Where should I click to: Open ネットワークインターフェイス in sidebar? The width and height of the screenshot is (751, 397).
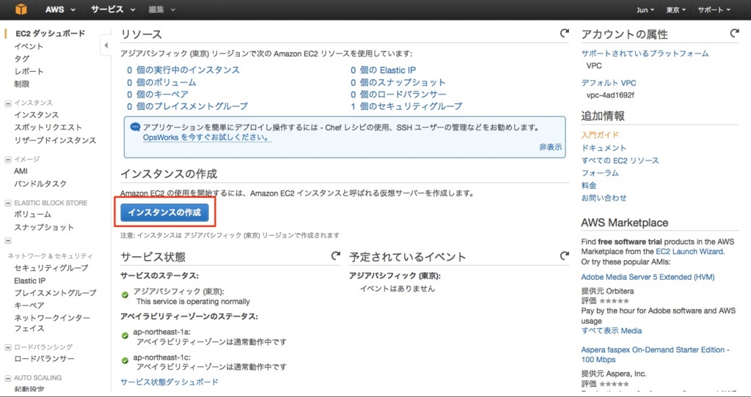point(52,323)
